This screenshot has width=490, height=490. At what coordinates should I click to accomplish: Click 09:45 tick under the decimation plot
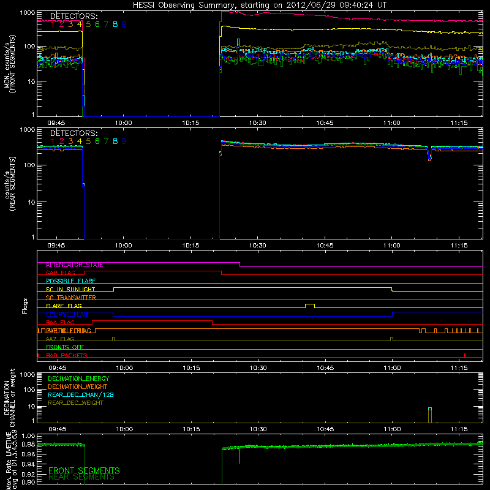point(57,429)
